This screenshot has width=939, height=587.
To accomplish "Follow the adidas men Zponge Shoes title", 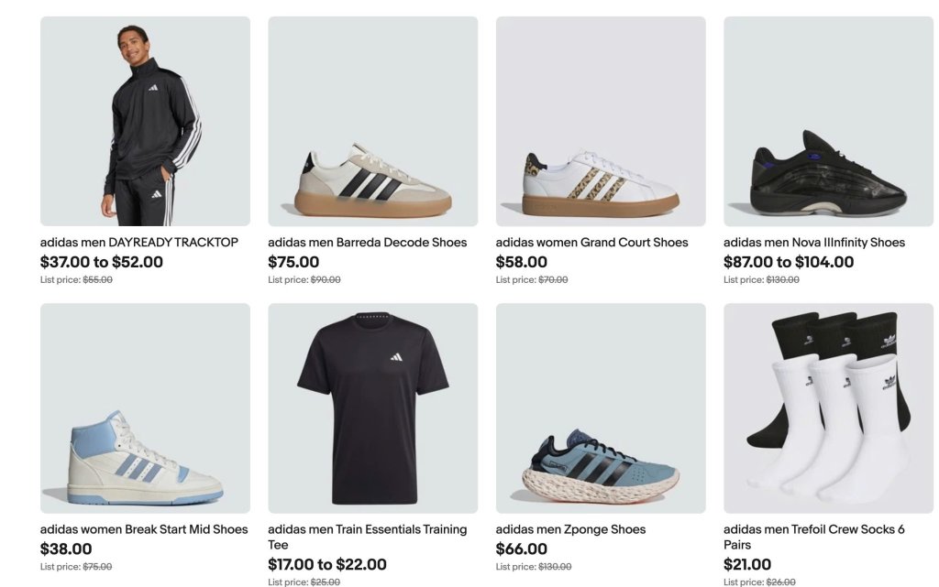I will [x=570, y=529].
